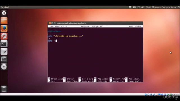
Task: Open the Files manager from launcher
Action: (4, 21)
